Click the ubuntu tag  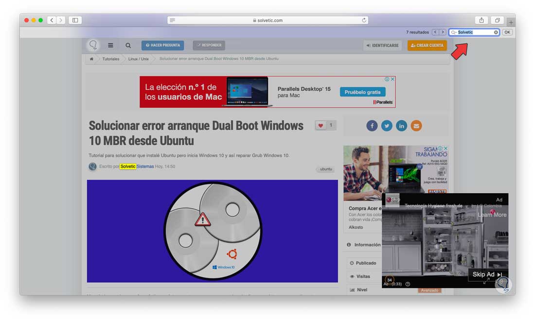point(326,169)
